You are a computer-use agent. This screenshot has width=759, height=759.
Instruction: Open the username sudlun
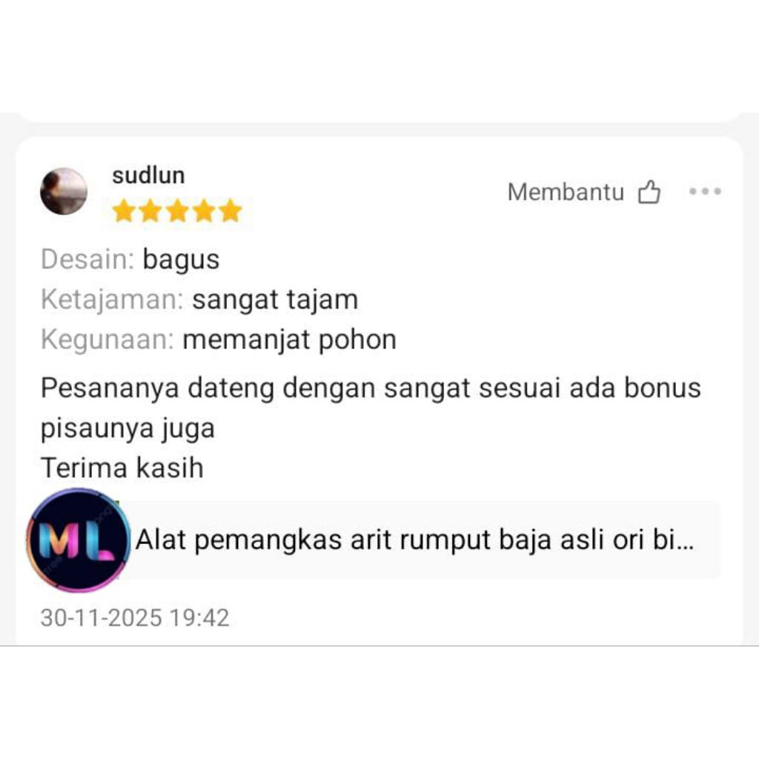point(148,175)
